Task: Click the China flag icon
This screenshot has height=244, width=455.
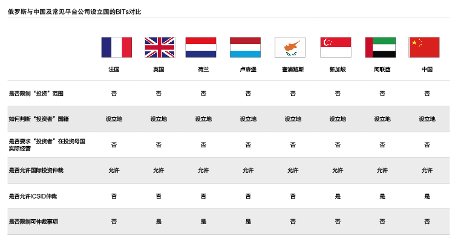Action: [x=424, y=47]
